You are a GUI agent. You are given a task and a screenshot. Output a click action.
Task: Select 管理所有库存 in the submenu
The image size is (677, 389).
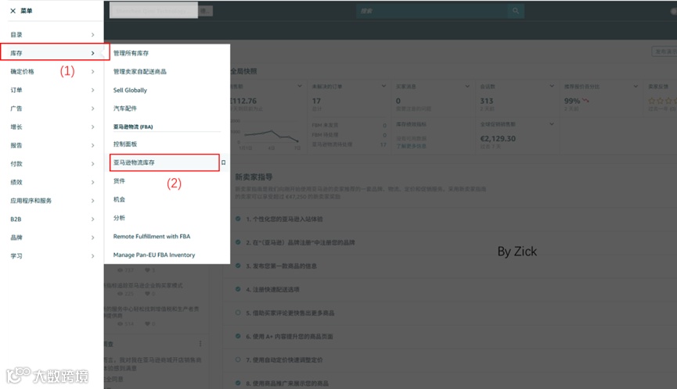tap(131, 53)
